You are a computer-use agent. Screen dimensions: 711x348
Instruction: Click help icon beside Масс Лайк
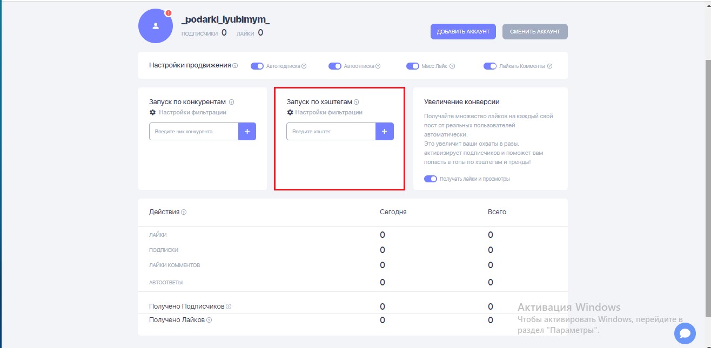point(452,66)
